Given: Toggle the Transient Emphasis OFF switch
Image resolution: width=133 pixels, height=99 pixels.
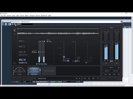Looking at the screenshot, I should [86, 63].
